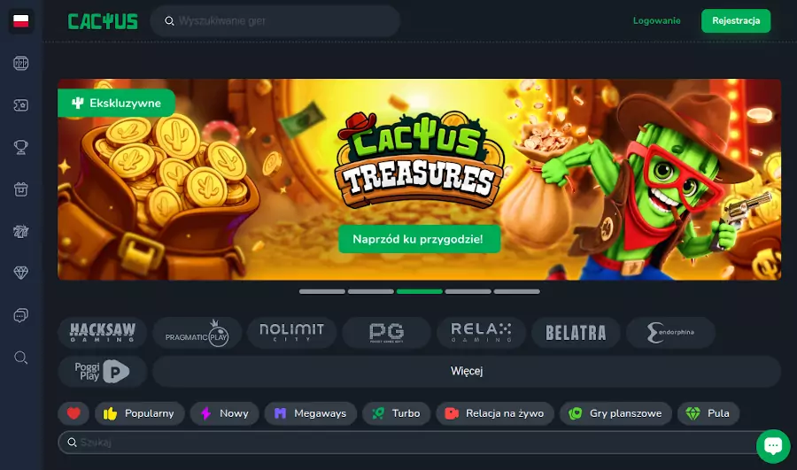Focus the Wyszukiwanie gier search field
This screenshot has height=470, width=797.
(275, 21)
